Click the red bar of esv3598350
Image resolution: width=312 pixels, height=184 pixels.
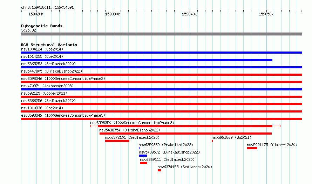pos(185,126)
